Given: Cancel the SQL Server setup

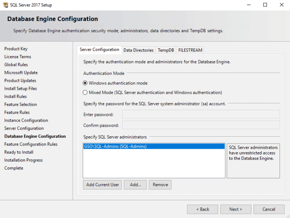Looking at the screenshot, I should [x=269, y=209].
